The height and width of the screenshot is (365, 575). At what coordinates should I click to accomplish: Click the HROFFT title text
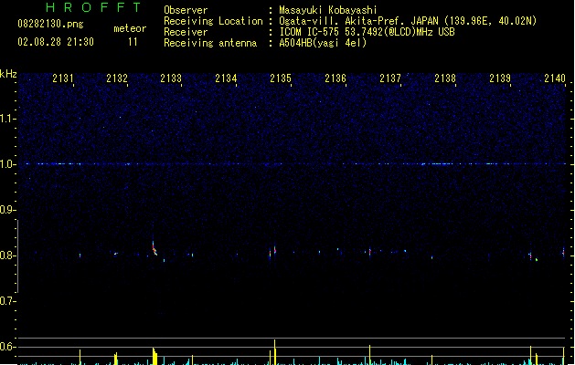click(x=93, y=7)
